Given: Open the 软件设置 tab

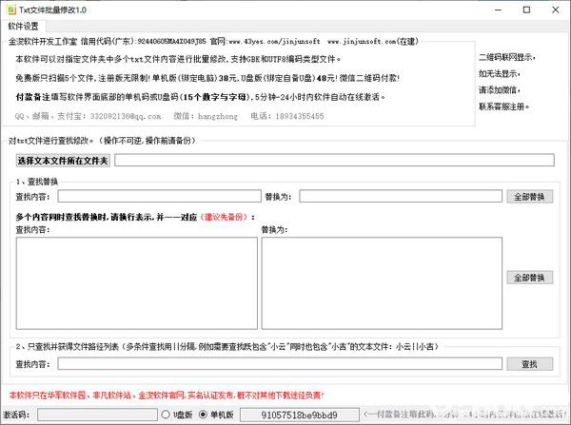Looking at the screenshot, I should 23,27.
